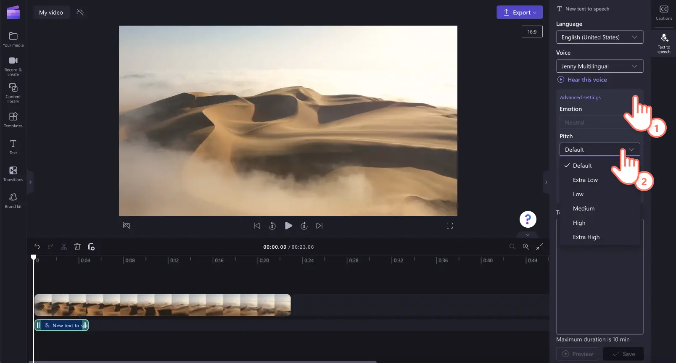Collapse the timeline chevron below help

528,235
